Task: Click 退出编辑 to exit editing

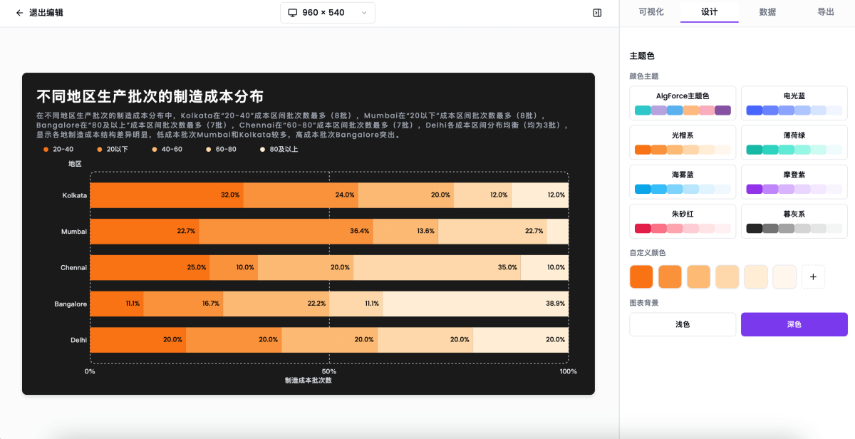Action: coord(46,13)
